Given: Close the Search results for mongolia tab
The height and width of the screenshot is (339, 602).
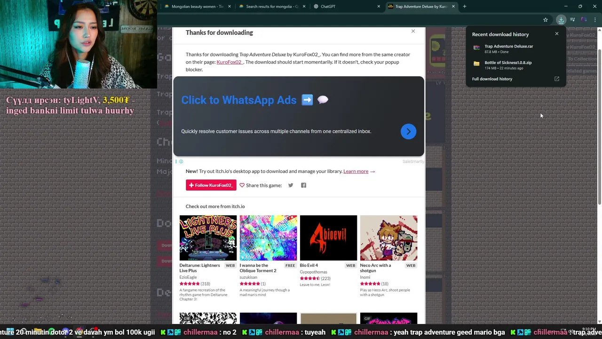Looking at the screenshot, I should pos(304,7).
